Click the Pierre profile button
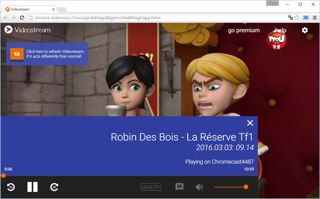This screenshot has width=320, height=199. click(x=273, y=3)
